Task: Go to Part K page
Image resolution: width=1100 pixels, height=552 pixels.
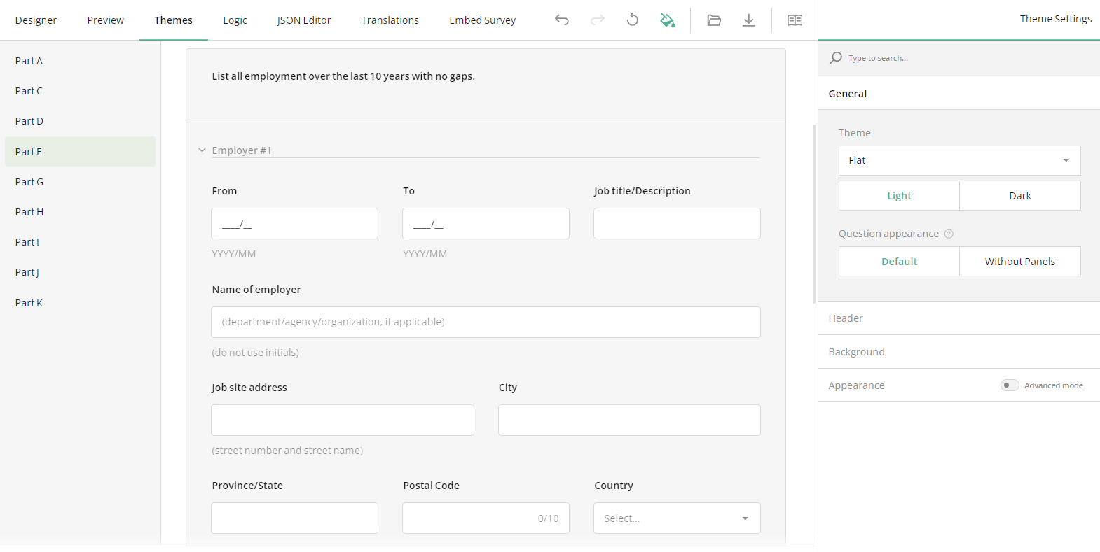Action: 80,303
